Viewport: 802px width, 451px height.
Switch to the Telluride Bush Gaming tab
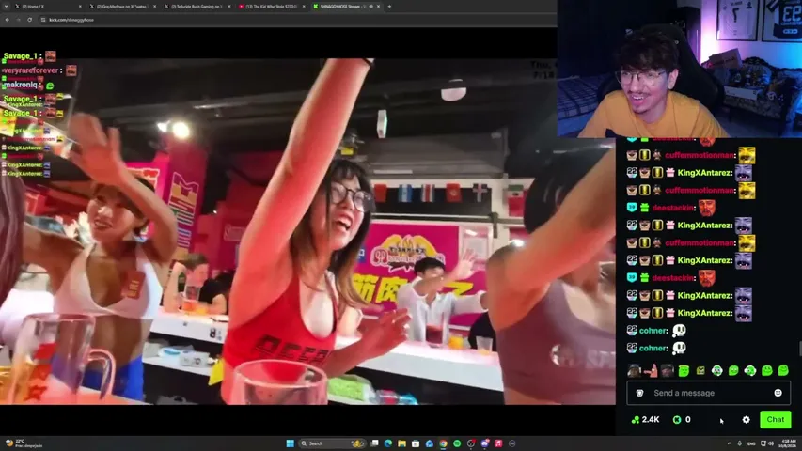tap(197, 7)
